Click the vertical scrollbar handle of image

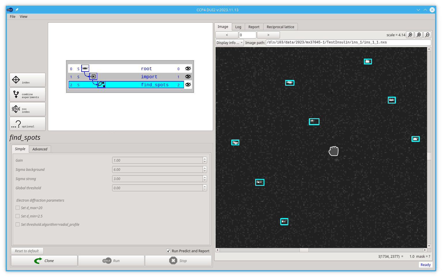(x=429, y=156)
